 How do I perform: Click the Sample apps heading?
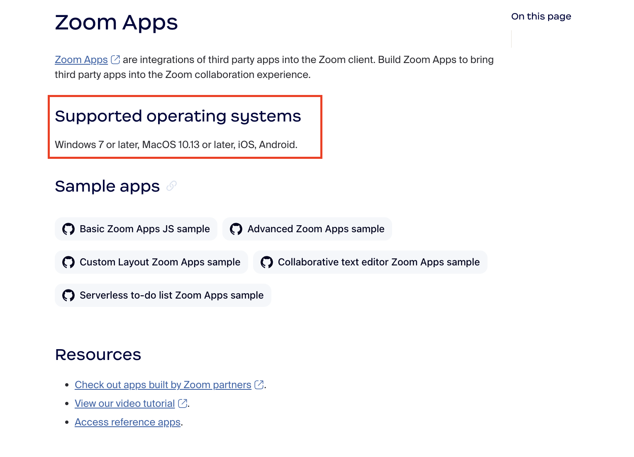click(107, 186)
